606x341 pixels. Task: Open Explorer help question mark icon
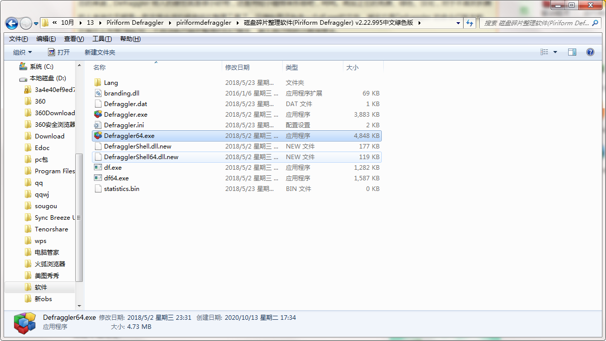[x=590, y=52]
